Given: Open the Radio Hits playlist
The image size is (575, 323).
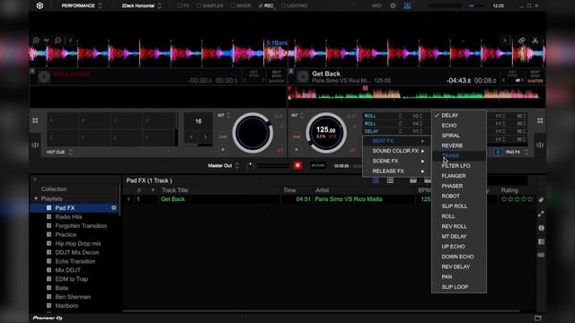Looking at the screenshot, I should click(x=68, y=217).
